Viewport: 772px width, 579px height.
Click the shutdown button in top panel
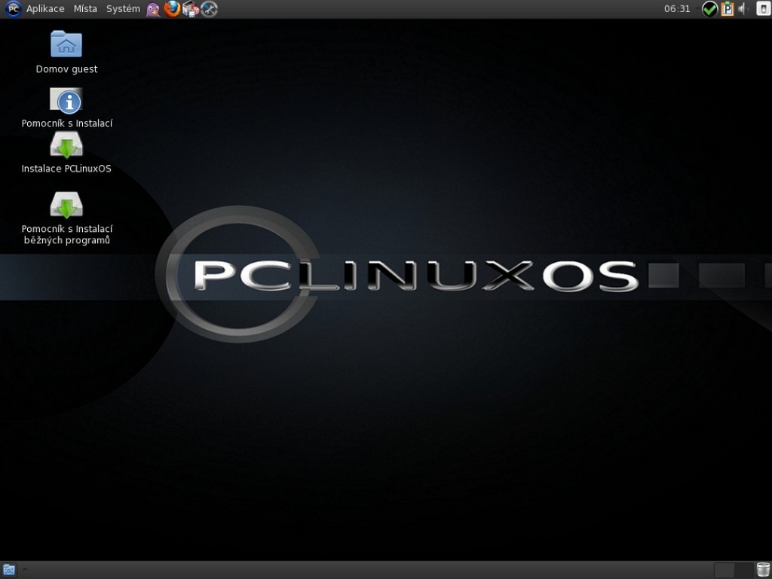tap(763, 9)
